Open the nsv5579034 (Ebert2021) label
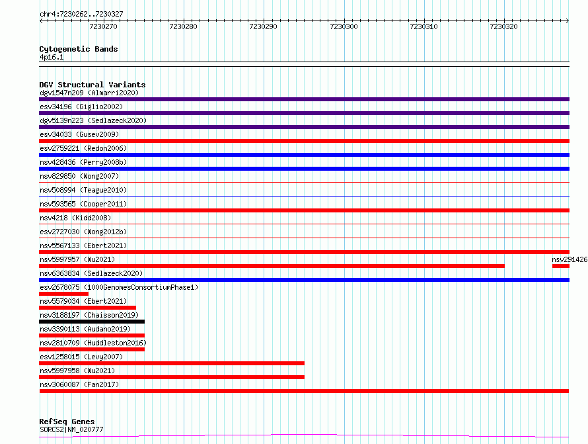This screenshot has width=588, height=444. click(83, 301)
